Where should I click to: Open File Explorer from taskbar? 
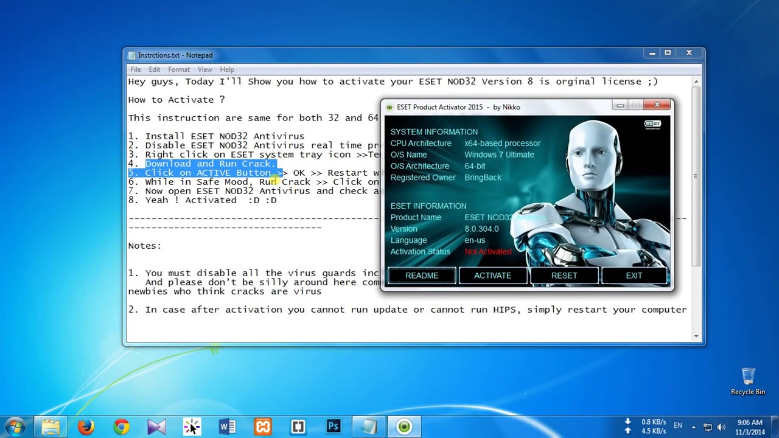[x=51, y=426]
